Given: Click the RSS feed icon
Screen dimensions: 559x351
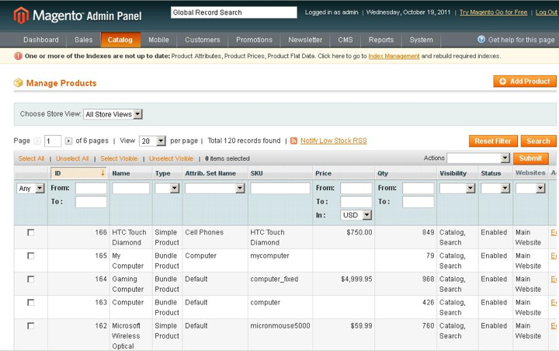Looking at the screenshot, I should (x=293, y=141).
